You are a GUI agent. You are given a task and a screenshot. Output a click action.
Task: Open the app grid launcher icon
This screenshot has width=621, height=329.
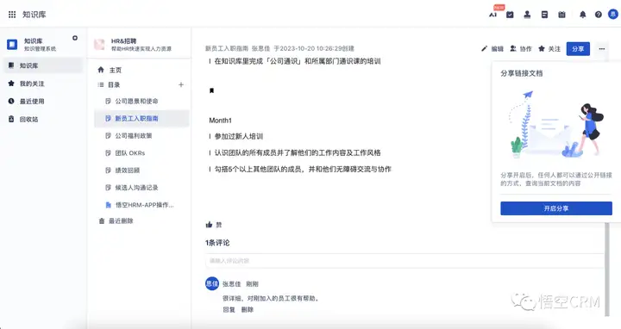pyautogui.click(x=12, y=15)
